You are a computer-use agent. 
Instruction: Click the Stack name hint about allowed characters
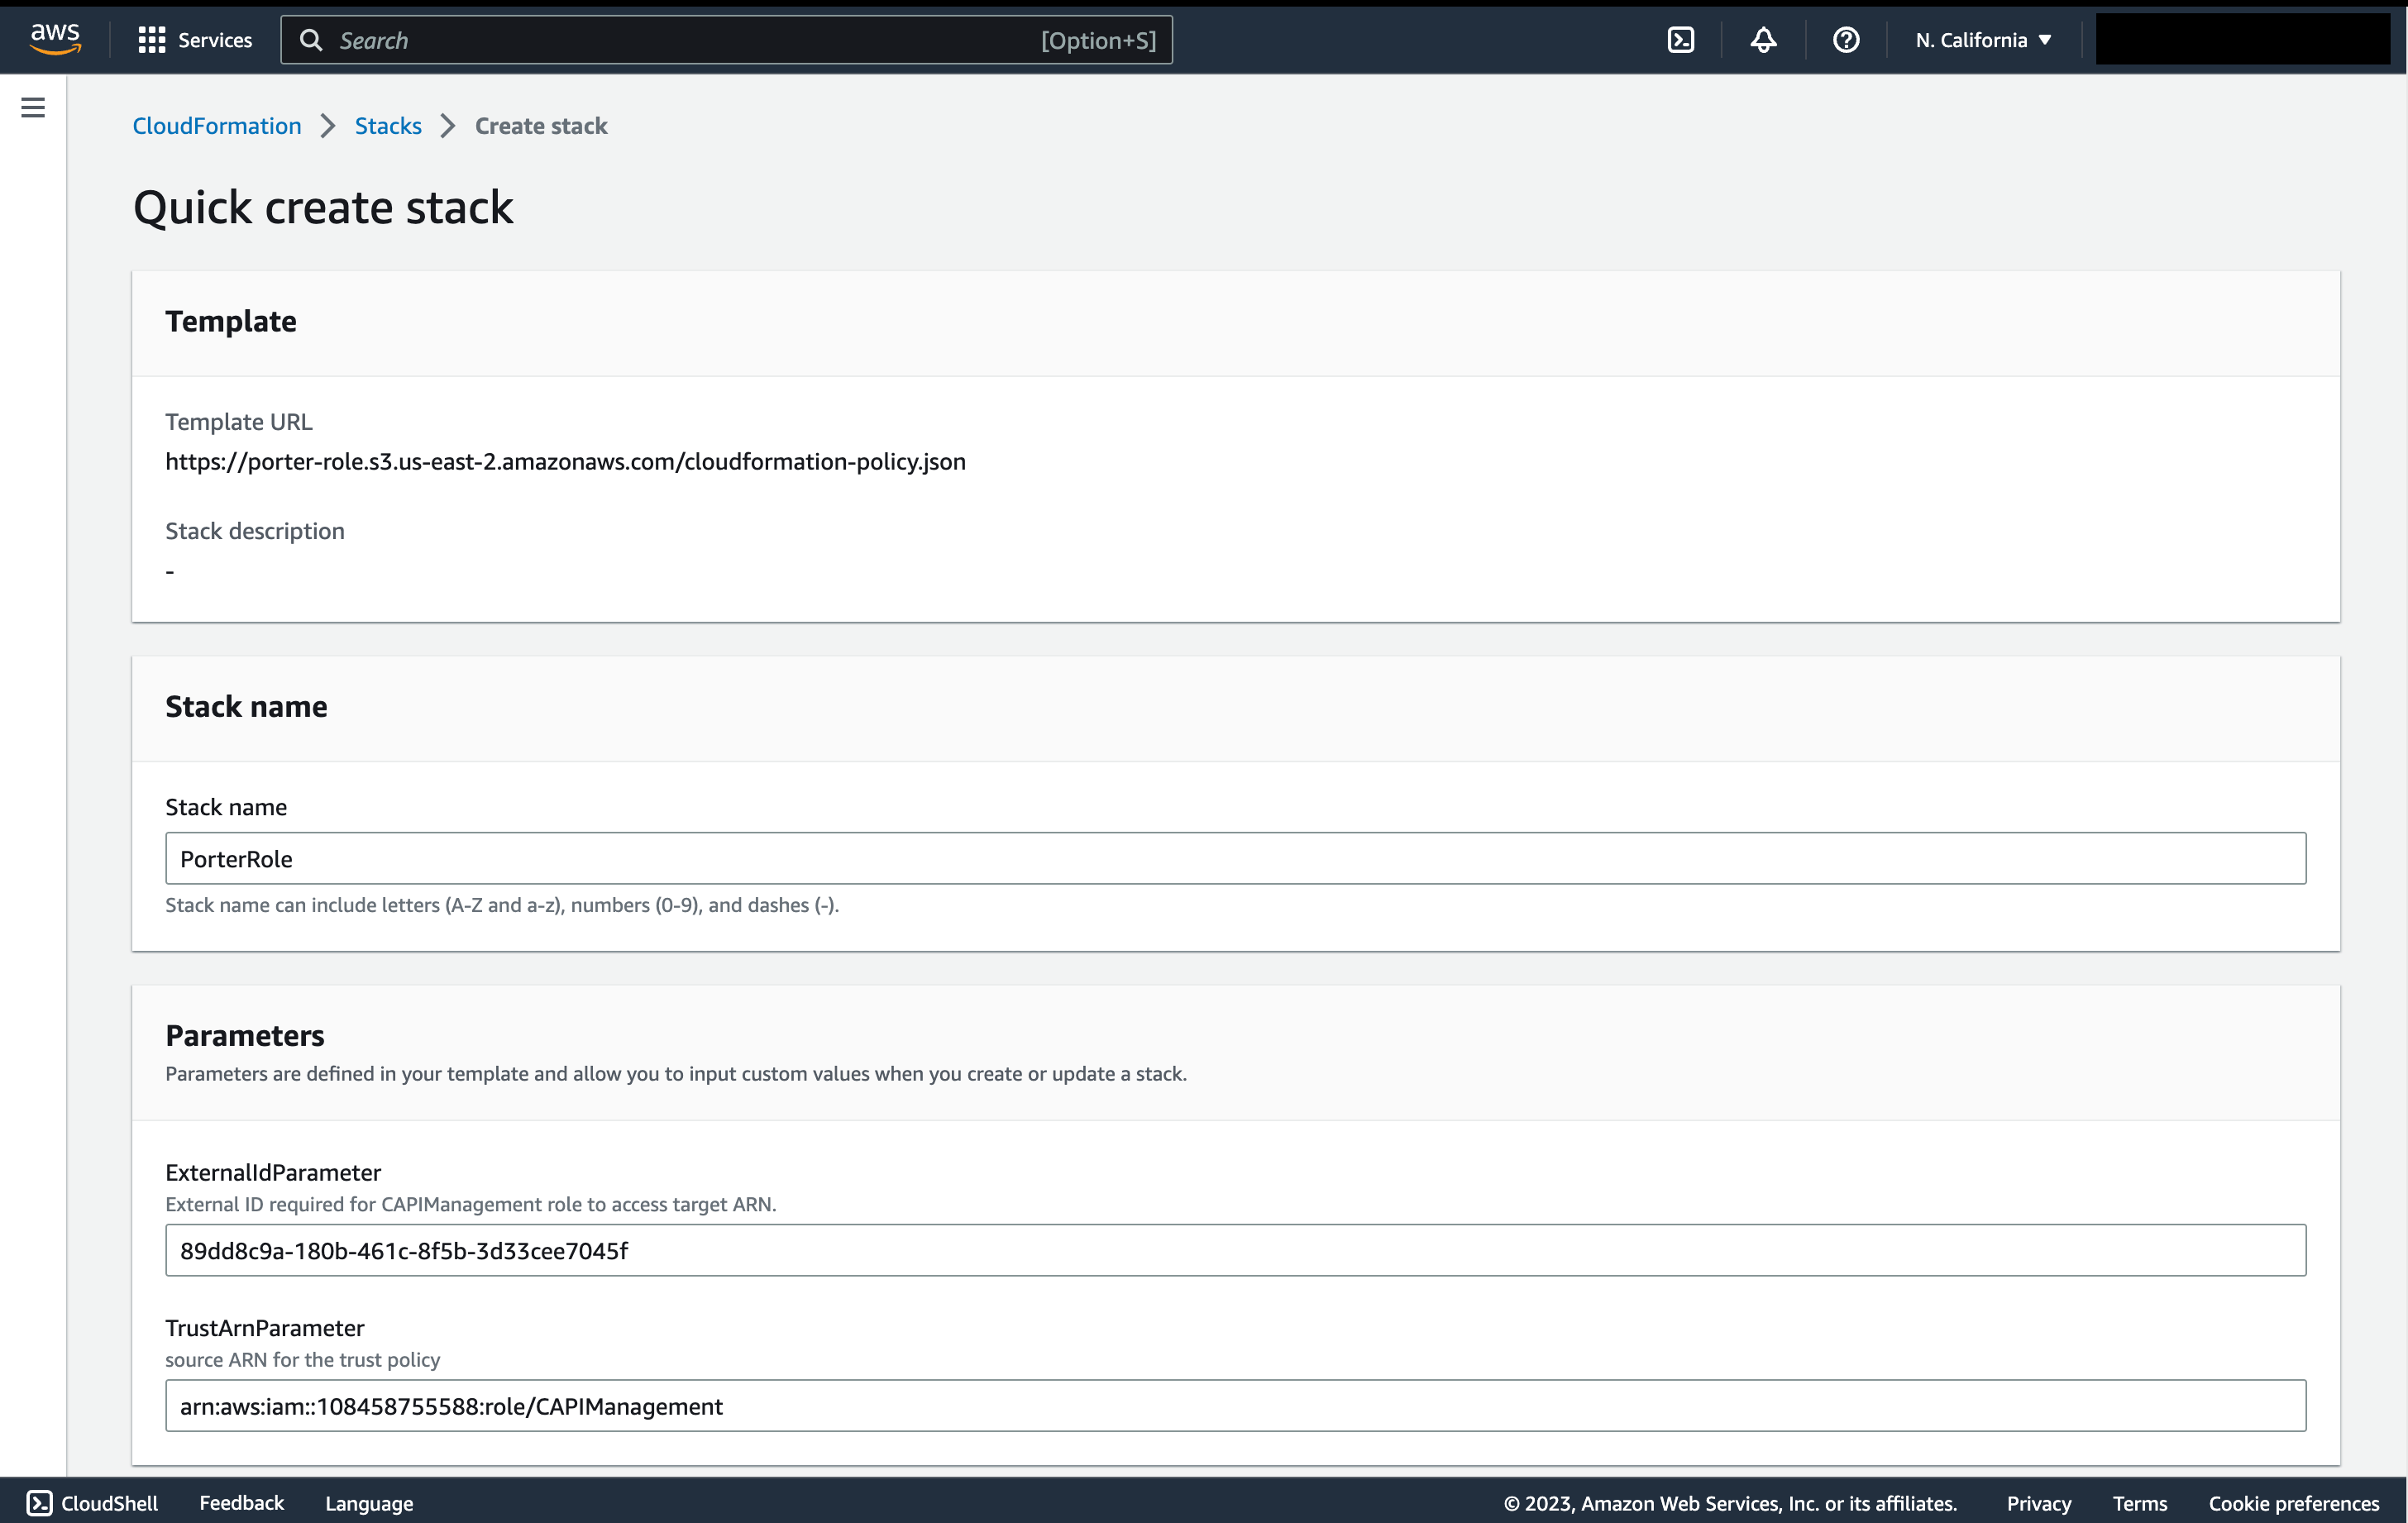point(502,905)
